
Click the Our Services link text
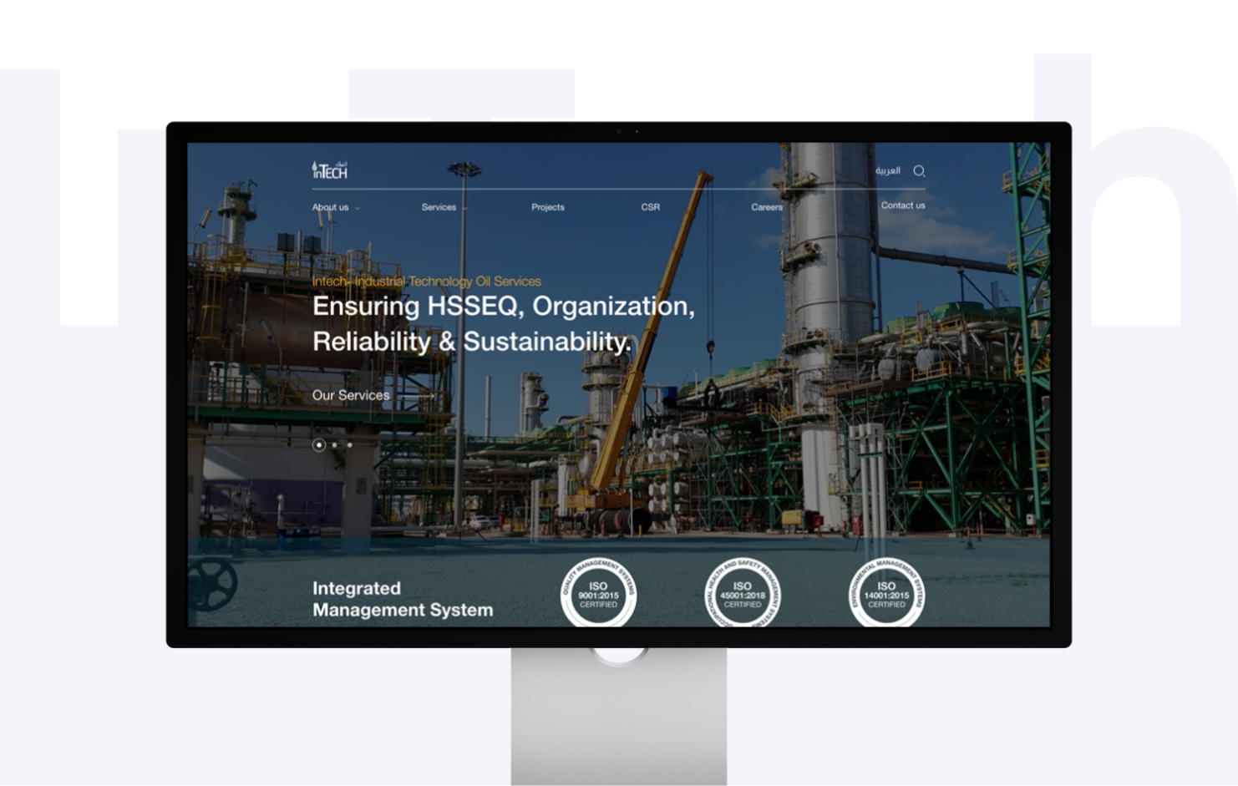tap(351, 396)
